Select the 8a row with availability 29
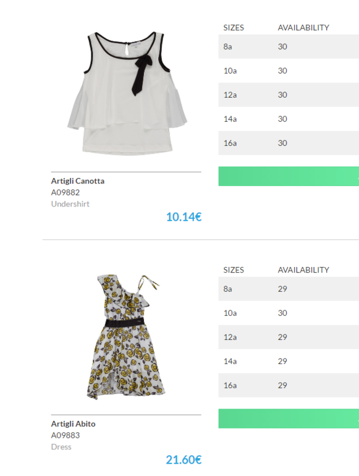 pyautogui.click(x=289, y=289)
